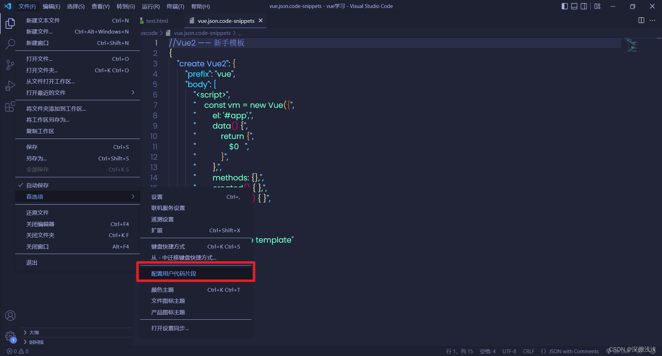662x356 pixels.
Task: Open the Search view icon
Action: tap(10, 44)
